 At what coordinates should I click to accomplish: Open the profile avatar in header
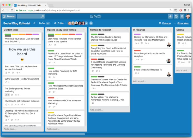(x=188, y=16)
